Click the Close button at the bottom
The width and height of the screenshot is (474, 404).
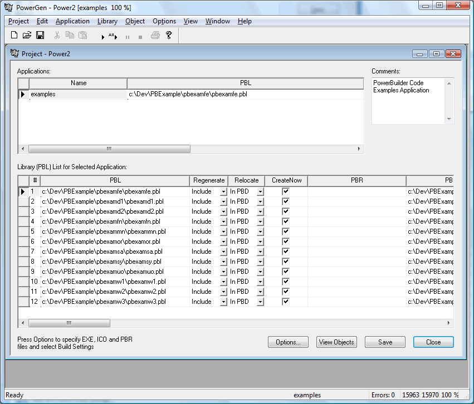(x=433, y=342)
